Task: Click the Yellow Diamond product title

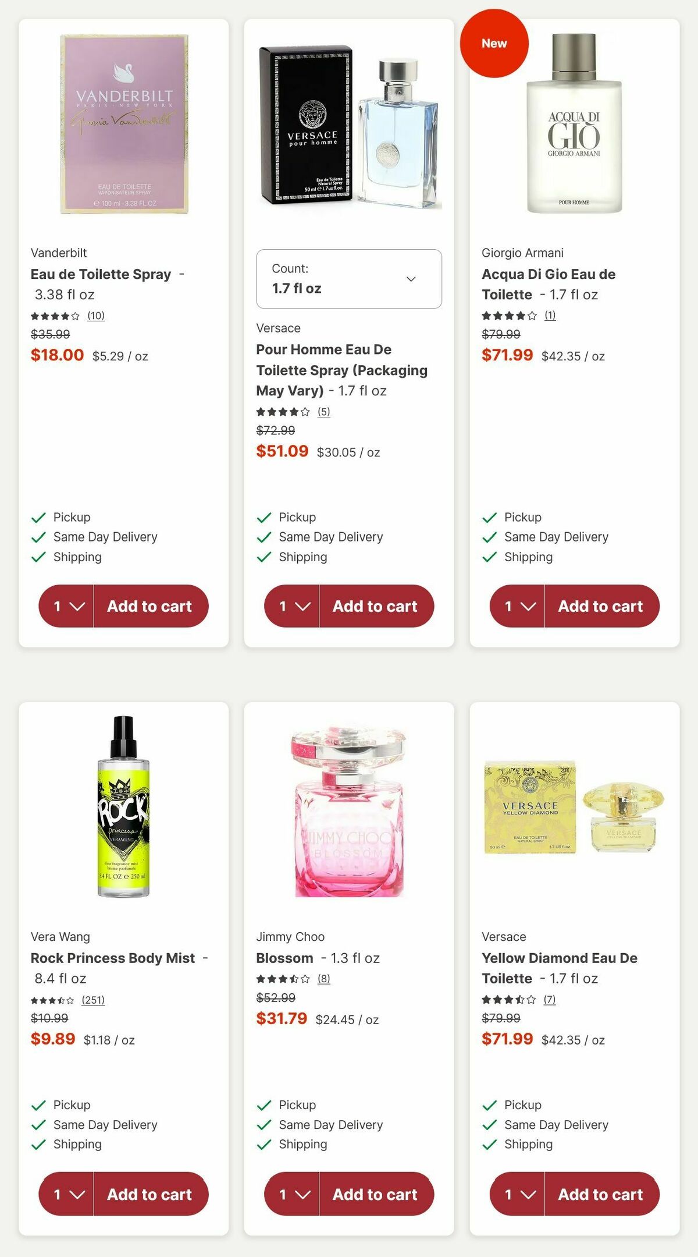Action: tap(559, 968)
